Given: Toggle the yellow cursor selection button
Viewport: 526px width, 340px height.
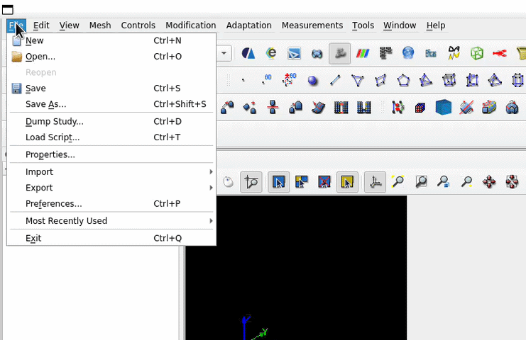Looking at the screenshot, I should pyautogui.click(x=347, y=182).
